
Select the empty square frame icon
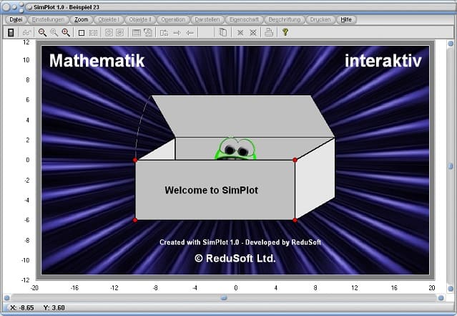pyautogui.click(x=82, y=33)
